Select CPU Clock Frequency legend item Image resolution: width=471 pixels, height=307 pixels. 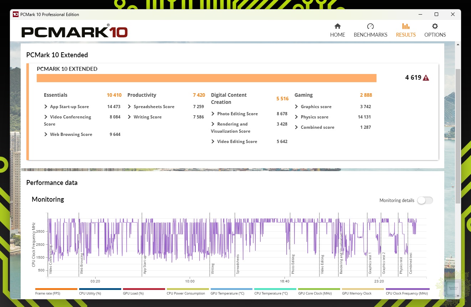(407, 291)
